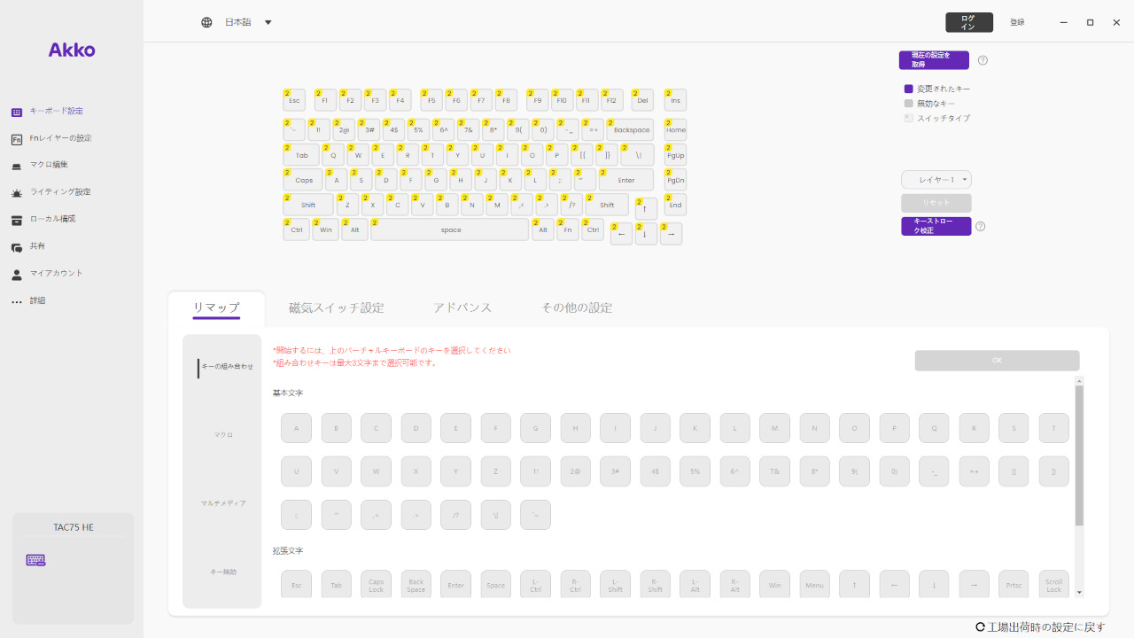Click restore factory settings link
The width and height of the screenshot is (1134, 638).
point(1041,627)
